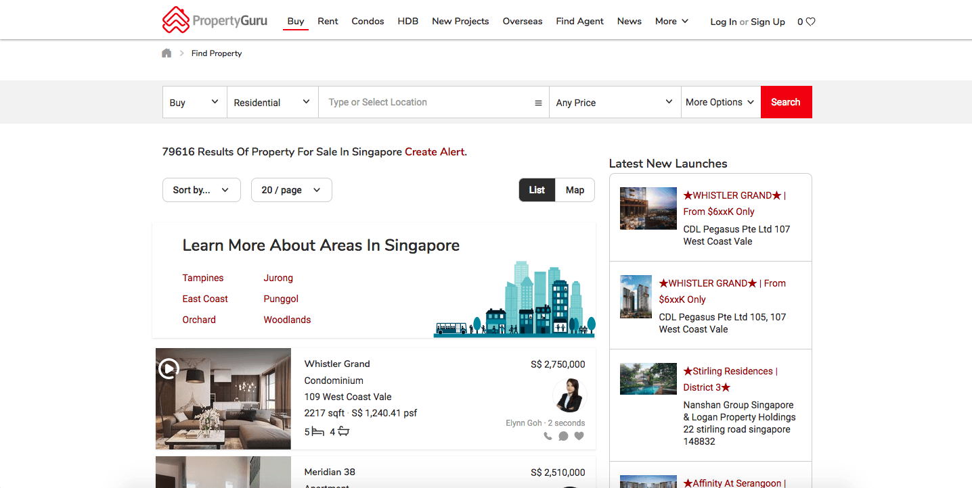Expand the Any Price dropdown
The width and height of the screenshot is (972, 488).
614,103
